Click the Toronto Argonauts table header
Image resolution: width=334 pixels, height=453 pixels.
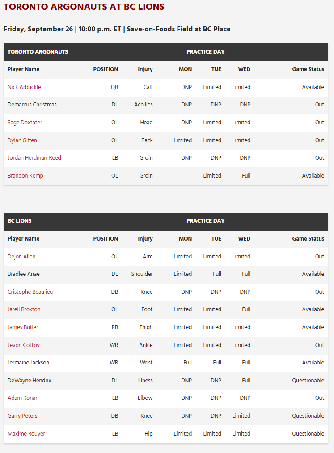pos(38,52)
